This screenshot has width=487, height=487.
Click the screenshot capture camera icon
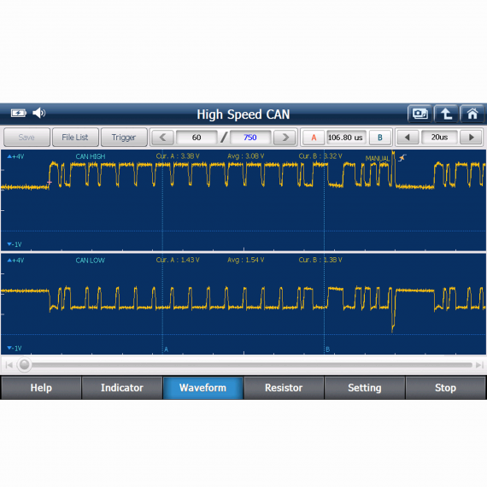pyautogui.click(x=420, y=114)
